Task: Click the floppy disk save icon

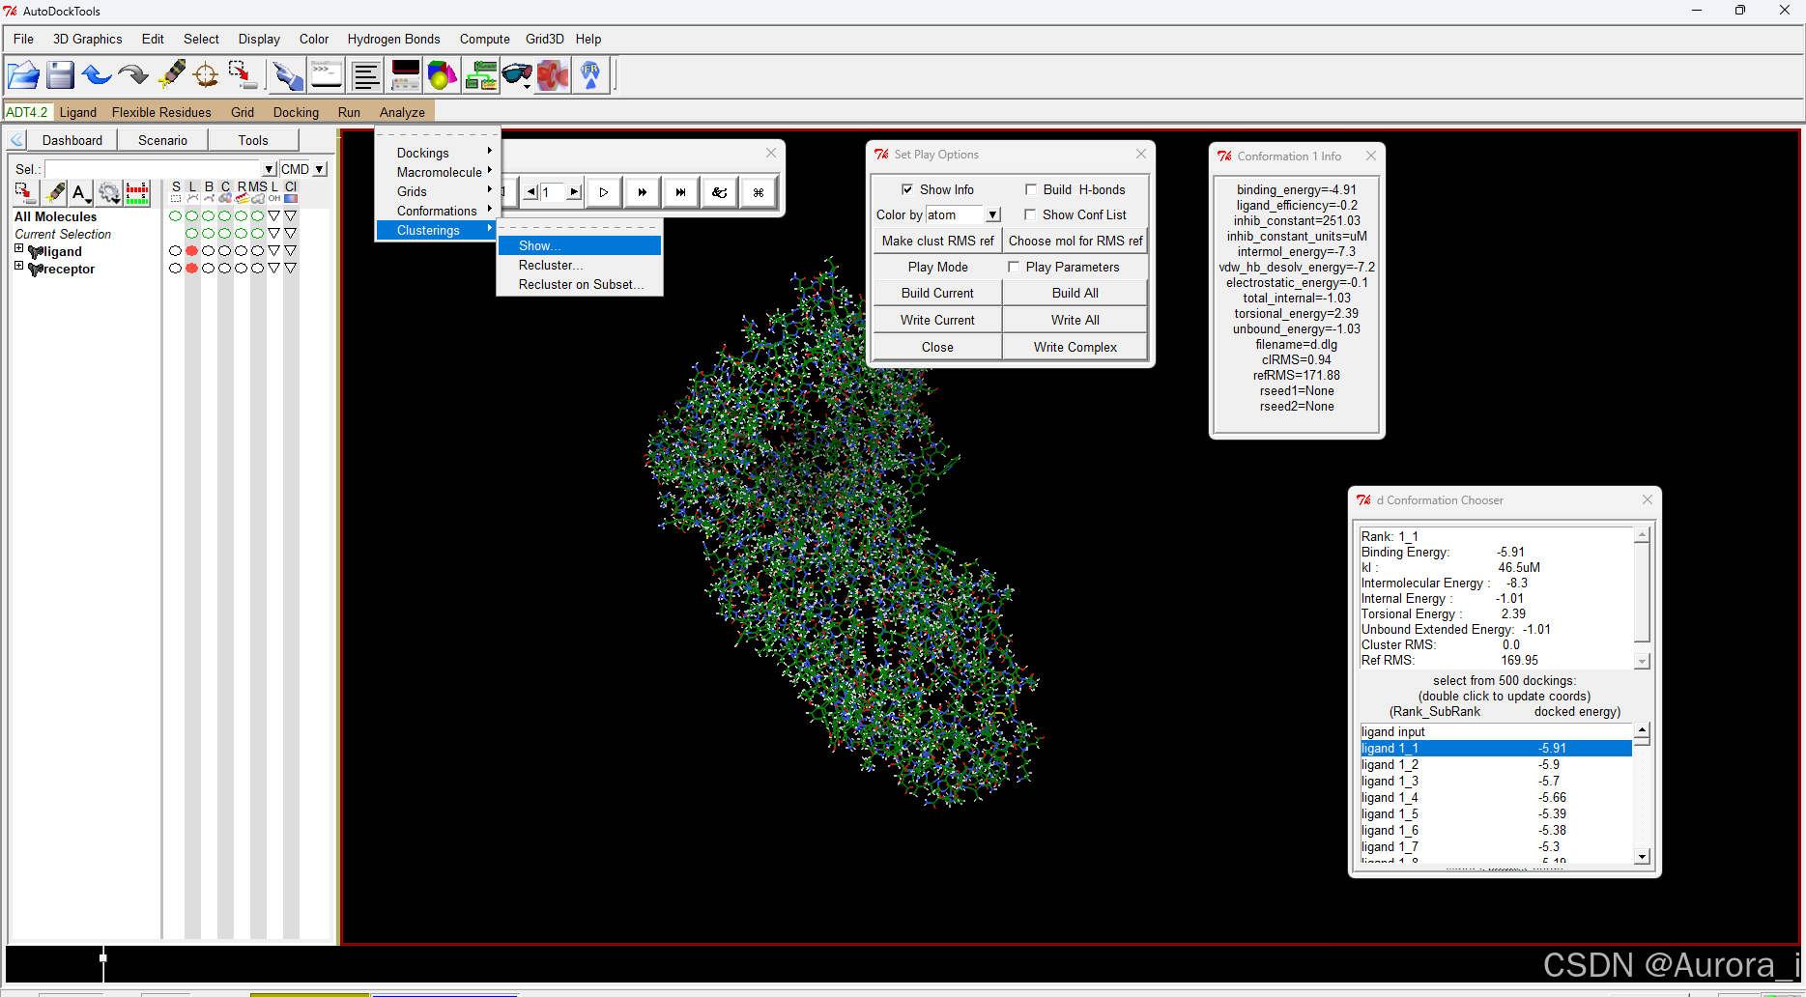Action: click(x=60, y=75)
